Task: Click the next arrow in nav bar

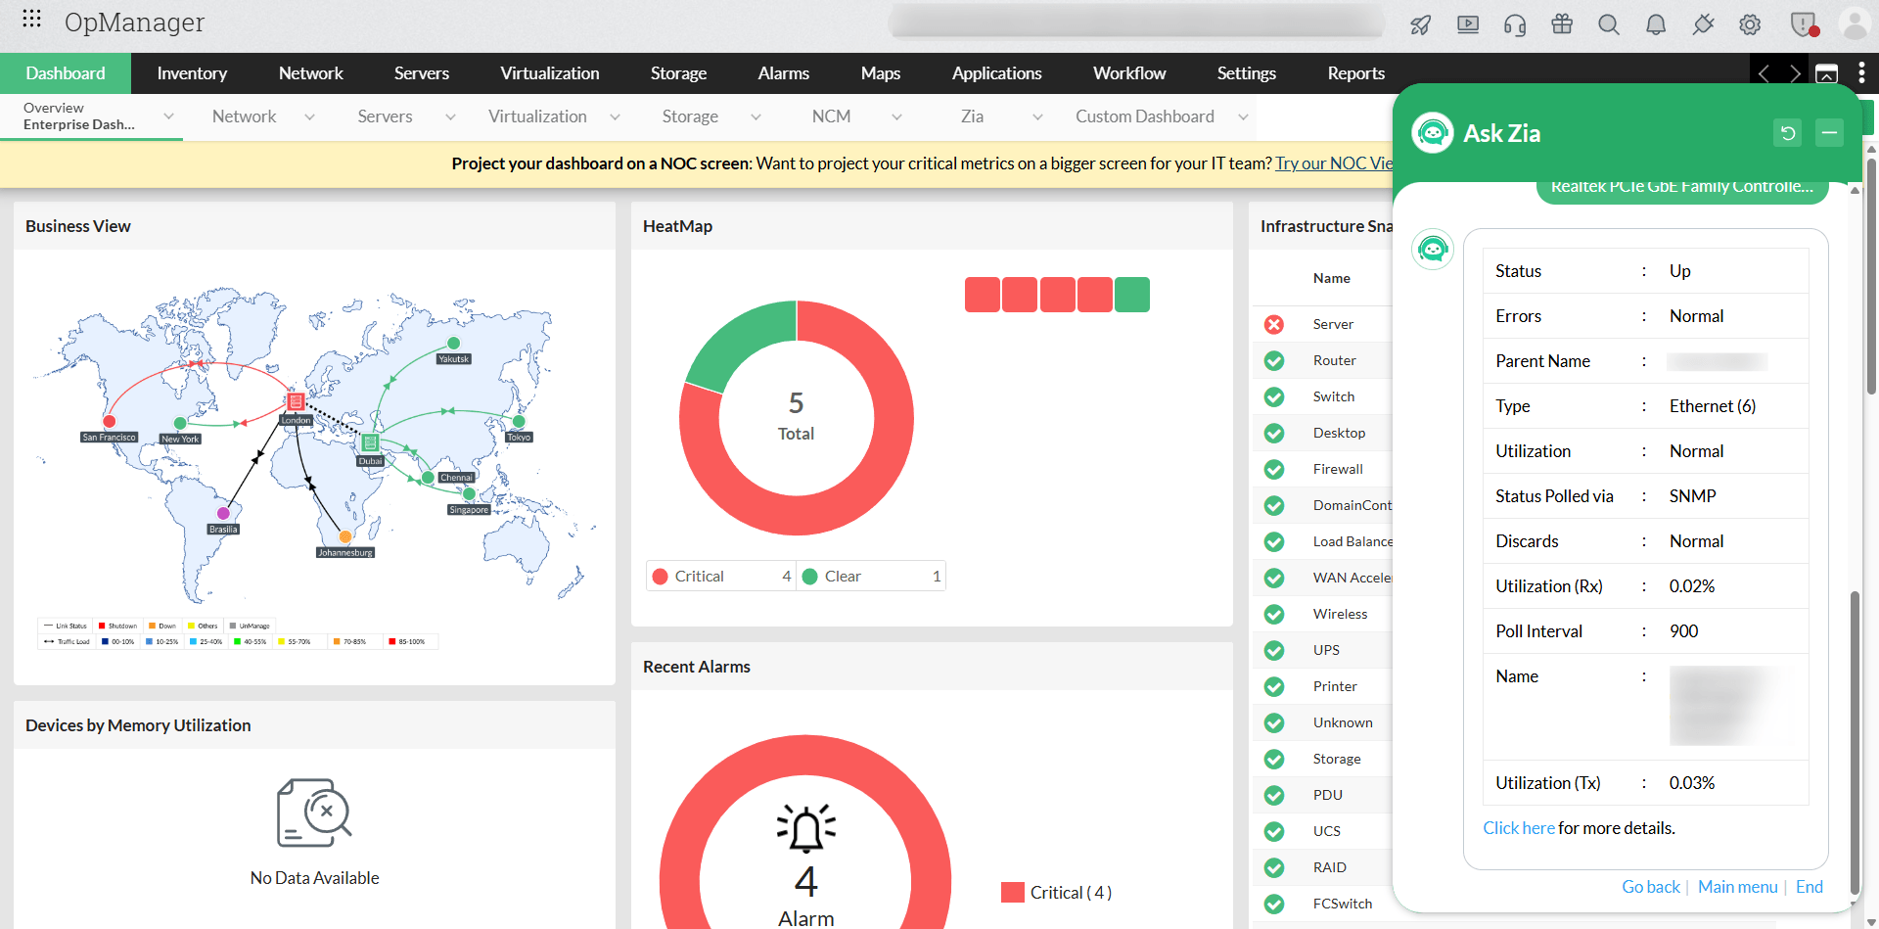Action: pos(1795,73)
